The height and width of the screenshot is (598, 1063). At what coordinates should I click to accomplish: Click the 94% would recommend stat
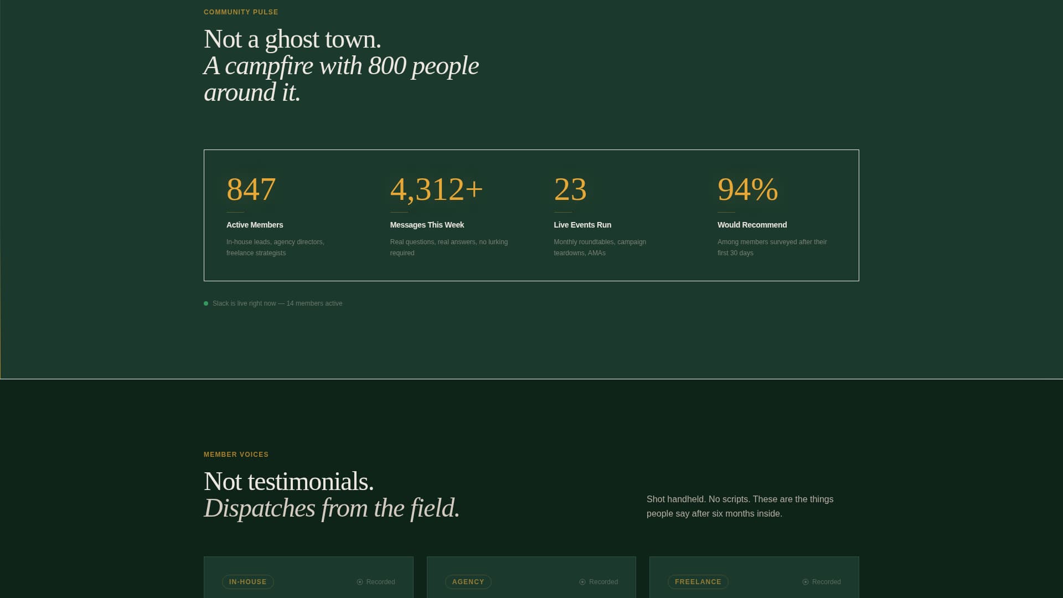pyautogui.click(x=747, y=189)
